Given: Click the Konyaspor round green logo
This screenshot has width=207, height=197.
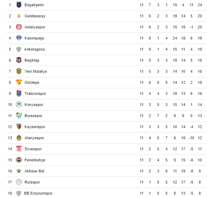Looking at the screenshot, I should tap(19, 105).
